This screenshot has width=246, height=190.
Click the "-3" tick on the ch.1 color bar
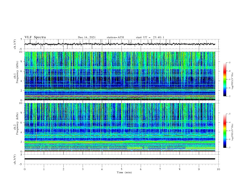pos(229,62)
